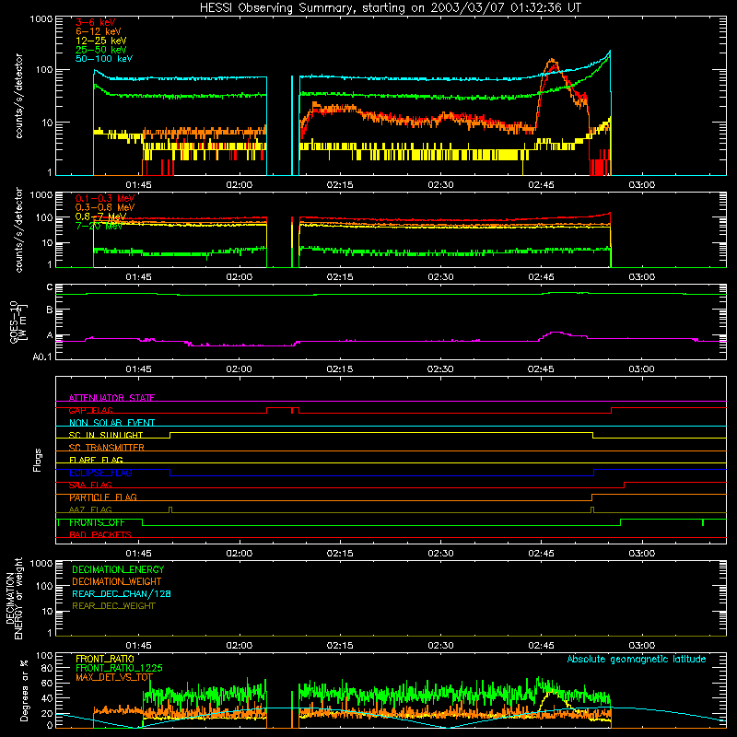Click the 02:45 tick of top plot
This screenshot has height=737, width=737.
coord(541,185)
